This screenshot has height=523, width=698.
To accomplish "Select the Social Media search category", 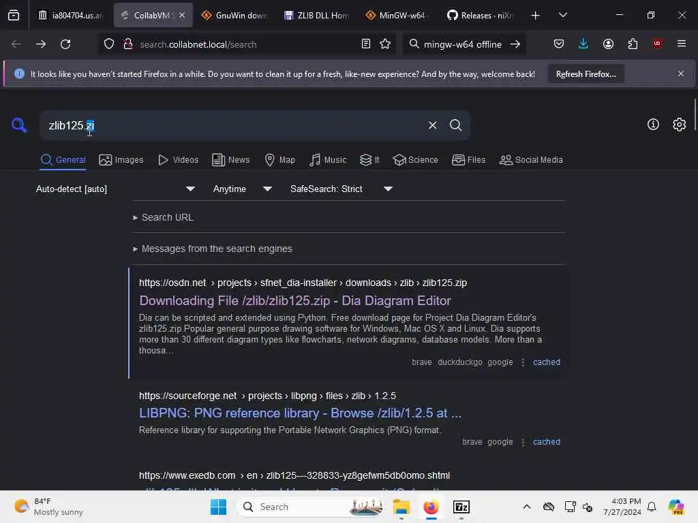I will [531, 160].
